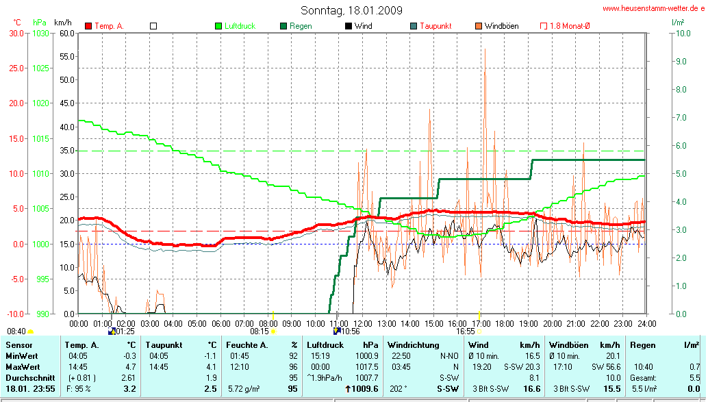Click the orange Windböen legend square
Viewport: 708px width, 402px height.
tap(479, 26)
